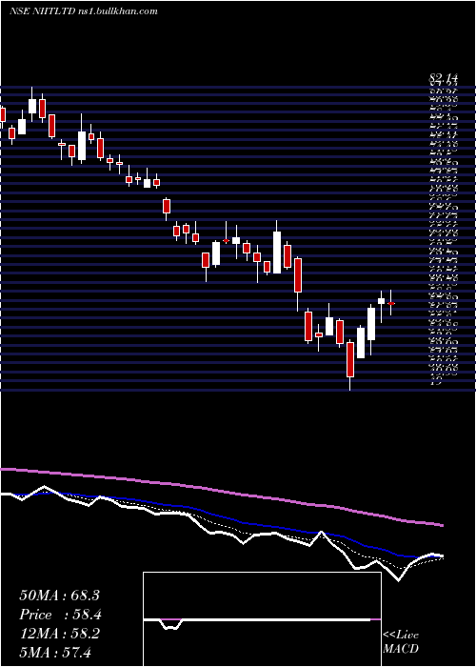This screenshot has width=476, height=667.
Task: Click the MACD inset chart box
Action: (x=262, y=619)
